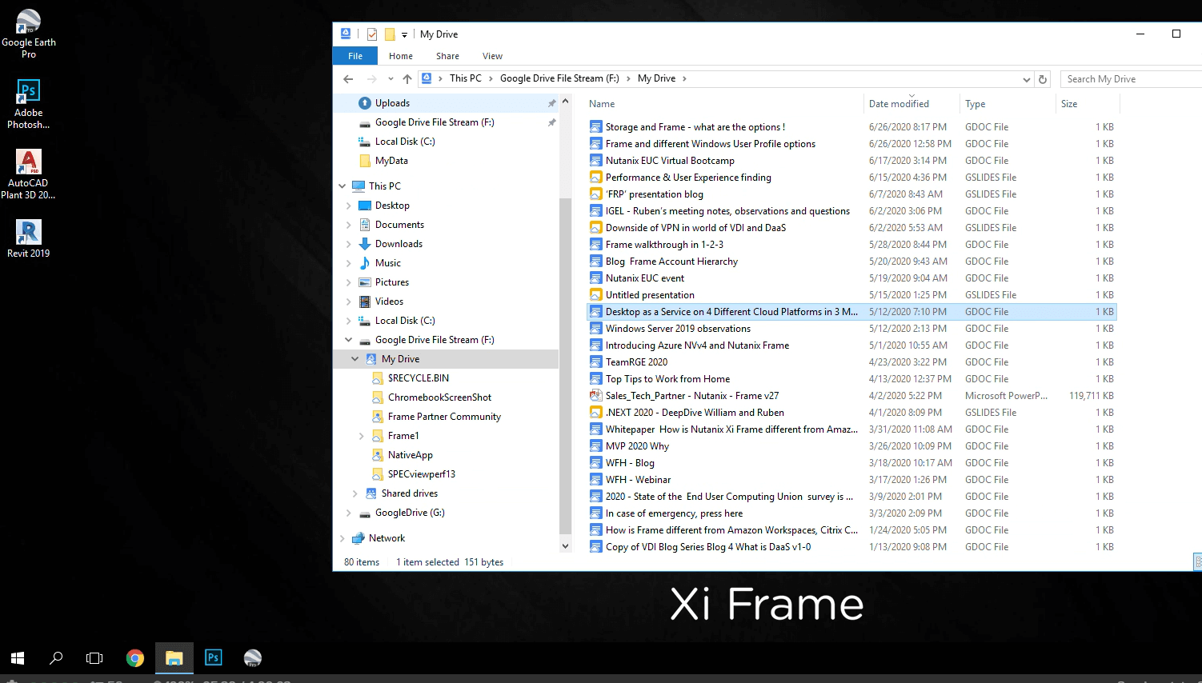Expand Shared drives in navigation pane

(x=355, y=493)
